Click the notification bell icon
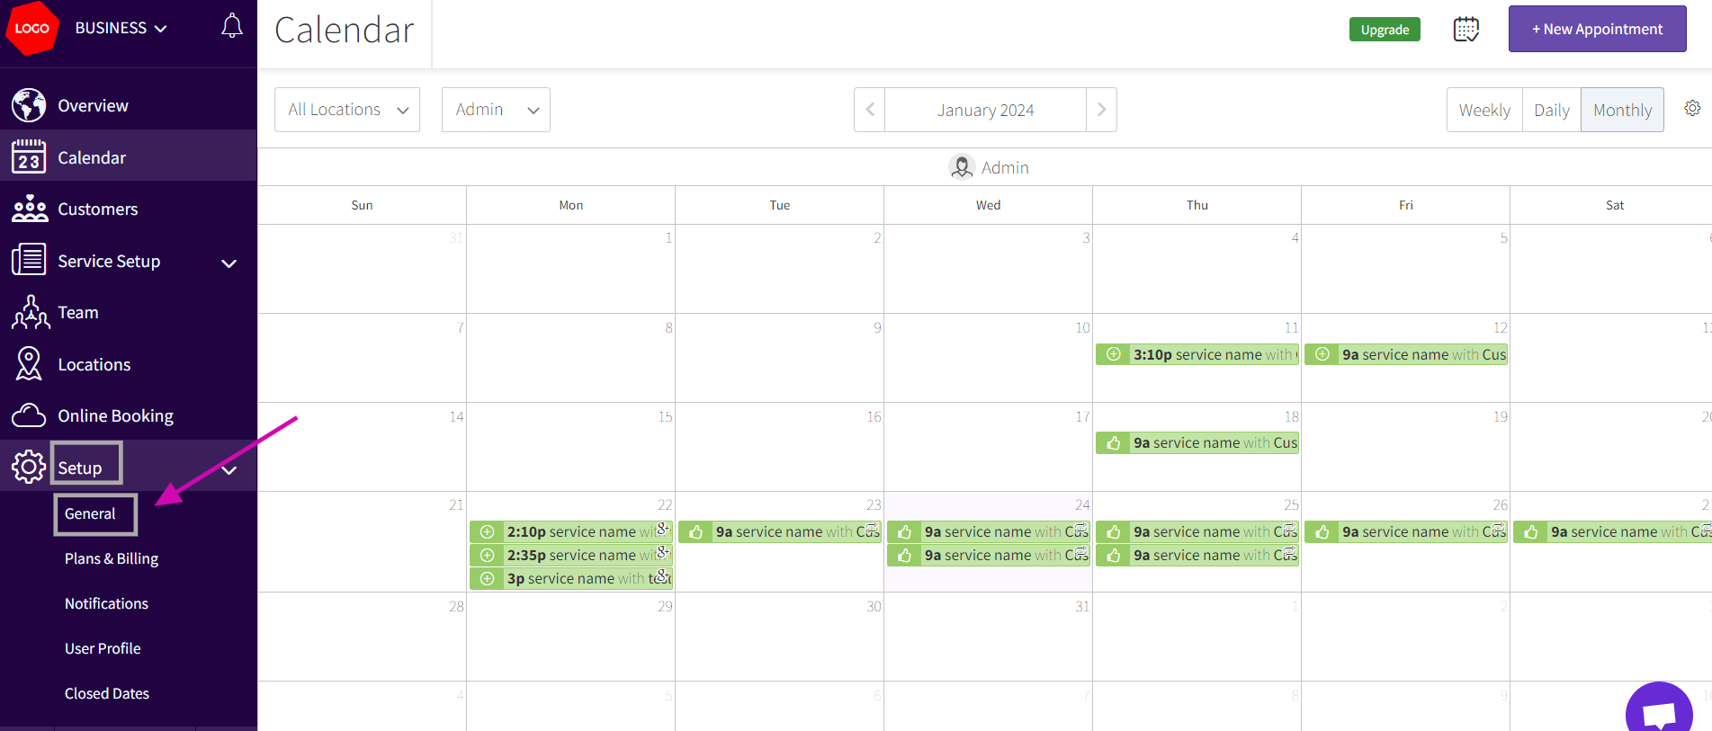The image size is (1712, 731). pyautogui.click(x=232, y=26)
